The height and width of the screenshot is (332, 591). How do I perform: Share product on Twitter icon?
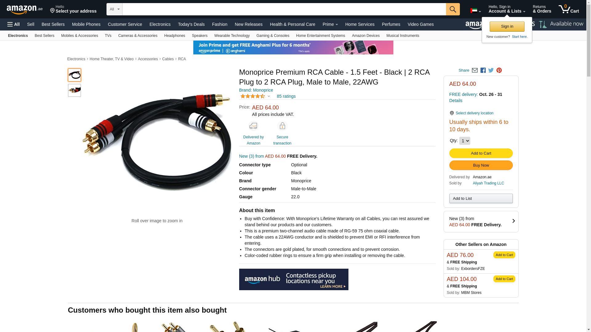491,70
